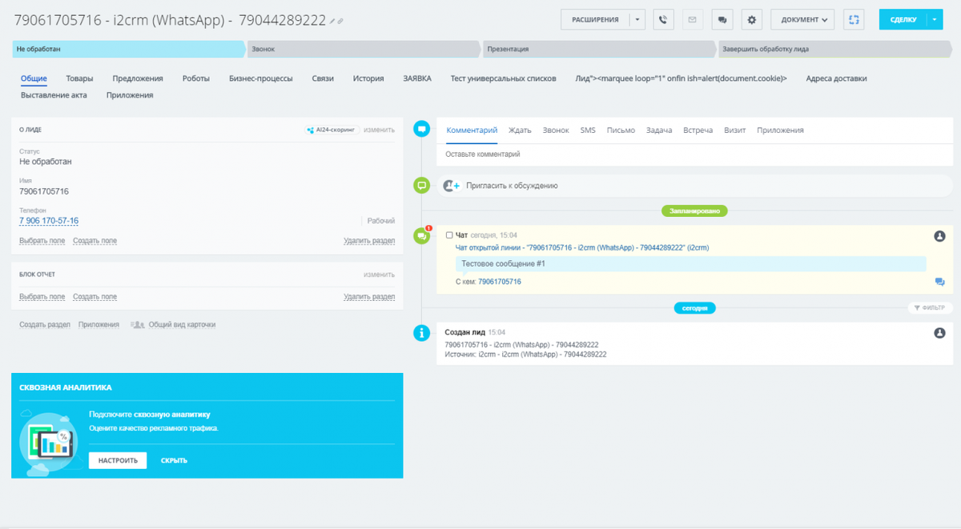
Task: Open the Адреса доставки tab
Action: (836, 78)
